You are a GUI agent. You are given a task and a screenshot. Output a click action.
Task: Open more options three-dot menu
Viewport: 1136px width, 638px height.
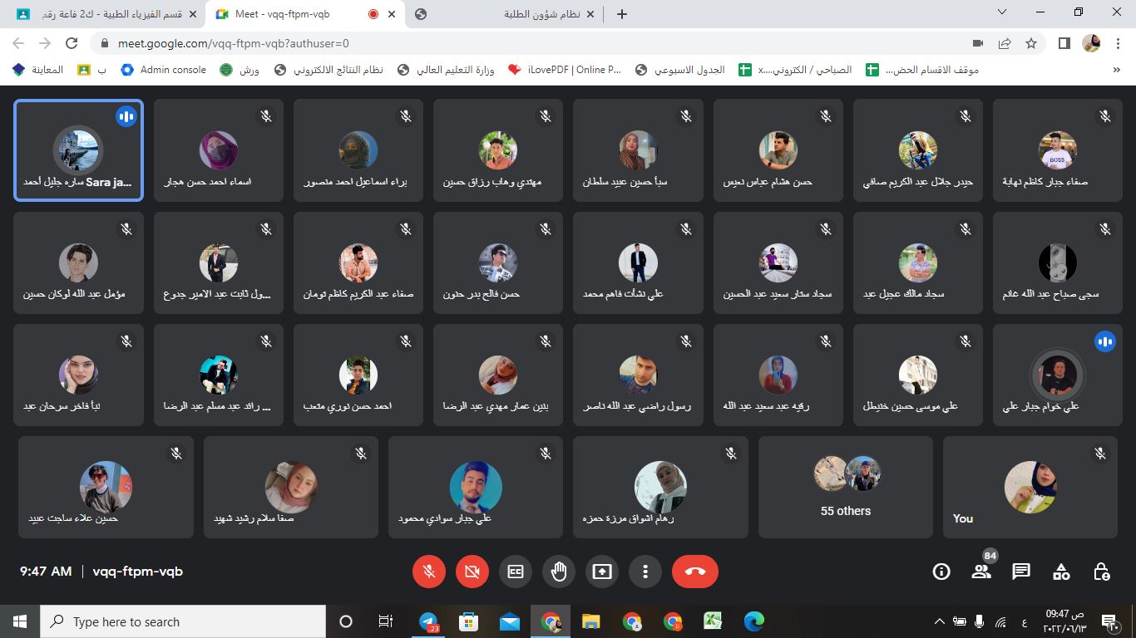click(x=645, y=572)
